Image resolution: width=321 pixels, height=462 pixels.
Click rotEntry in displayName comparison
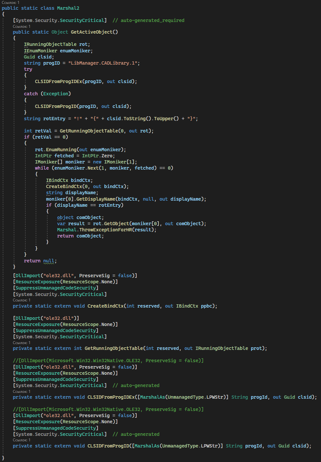pos(110,205)
